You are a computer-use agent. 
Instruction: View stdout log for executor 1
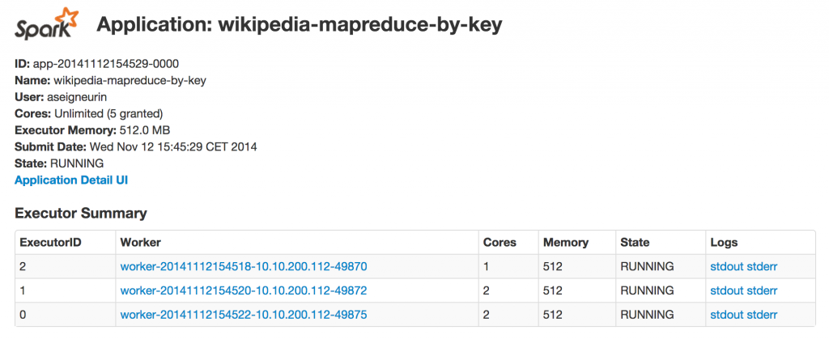[x=726, y=290]
